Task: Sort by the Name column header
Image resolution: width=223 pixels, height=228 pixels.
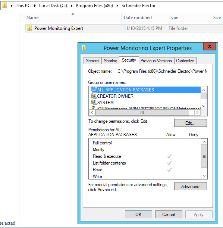Action: coord(70,18)
